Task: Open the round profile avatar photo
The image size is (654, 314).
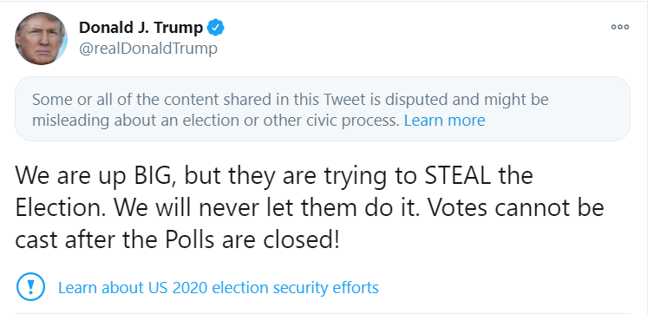Action: click(x=41, y=39)
